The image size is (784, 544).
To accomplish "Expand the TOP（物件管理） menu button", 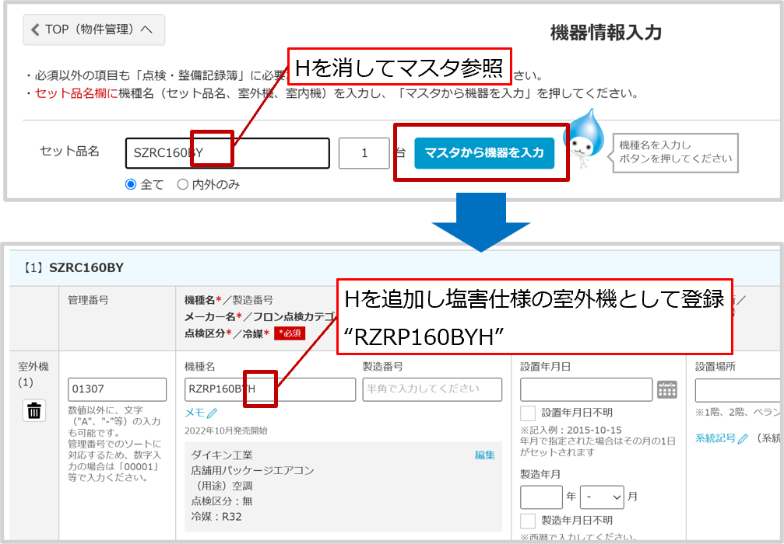I will click(x=93, y=30).
